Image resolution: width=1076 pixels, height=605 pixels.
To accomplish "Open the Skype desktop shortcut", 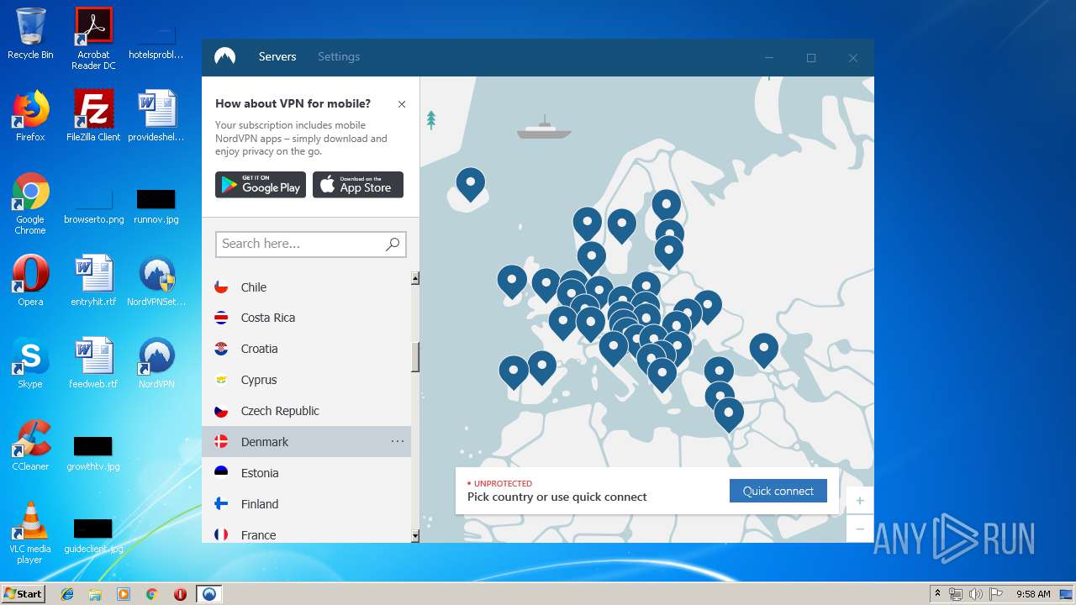I will pos(30,363).
